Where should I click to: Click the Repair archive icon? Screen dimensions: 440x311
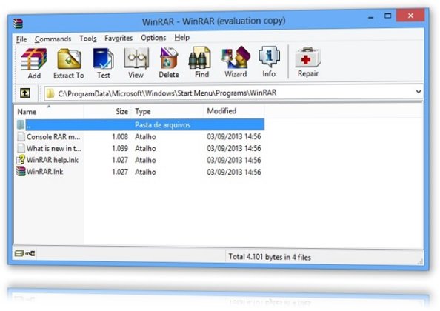[x=307, y=57]
